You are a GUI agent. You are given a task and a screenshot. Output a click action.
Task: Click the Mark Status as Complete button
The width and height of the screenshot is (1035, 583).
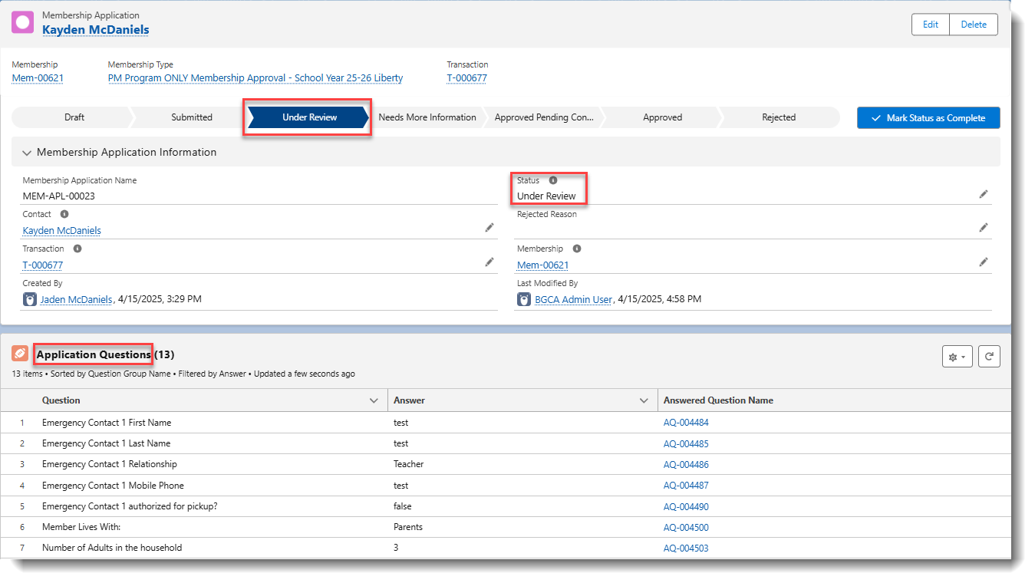click(x=928, y=117)
